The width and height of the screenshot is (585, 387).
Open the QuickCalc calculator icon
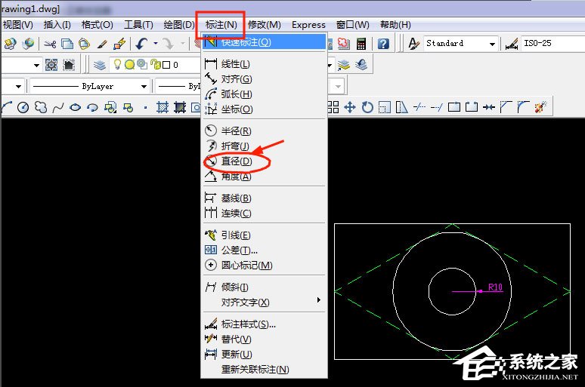point(361,44)
